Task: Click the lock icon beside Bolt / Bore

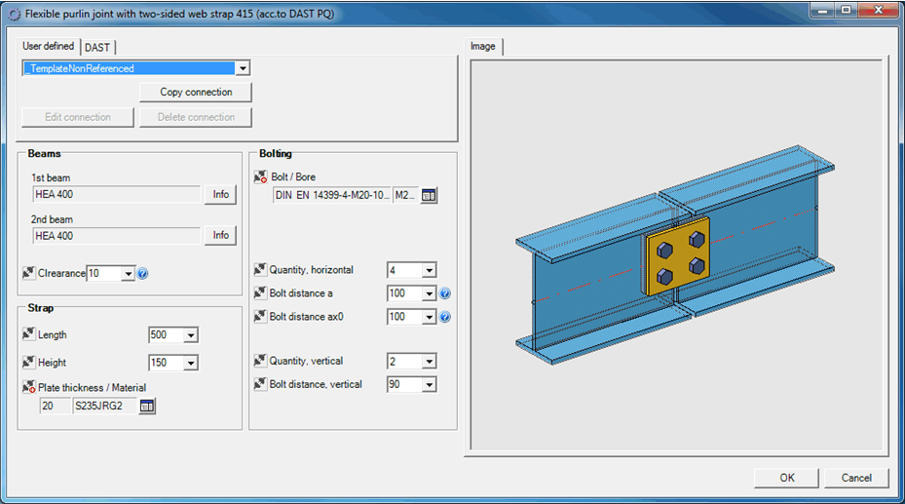Action: pos(260,177)
